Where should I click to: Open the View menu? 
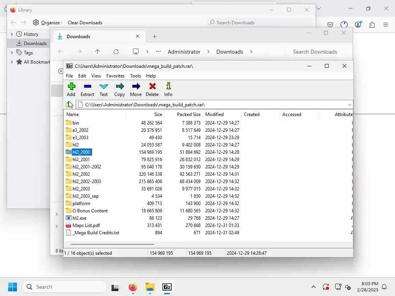coord(96,76)
